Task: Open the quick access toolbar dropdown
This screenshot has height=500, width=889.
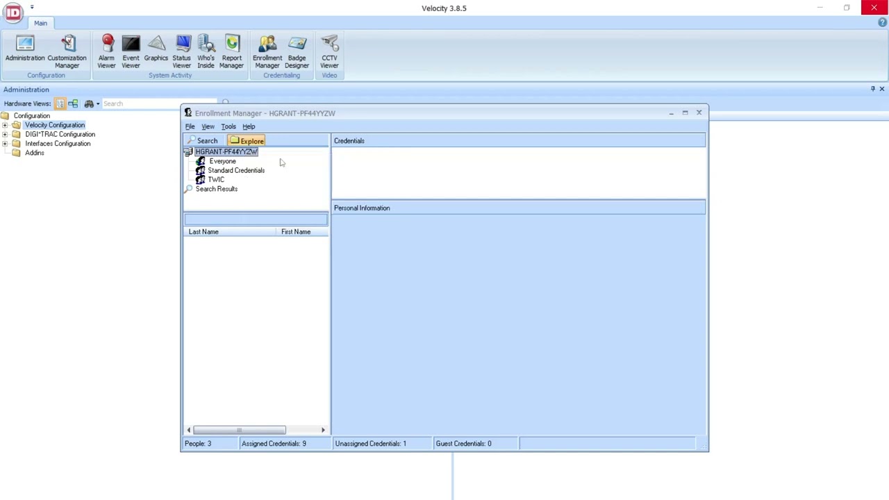Action: tap(31, 7)
